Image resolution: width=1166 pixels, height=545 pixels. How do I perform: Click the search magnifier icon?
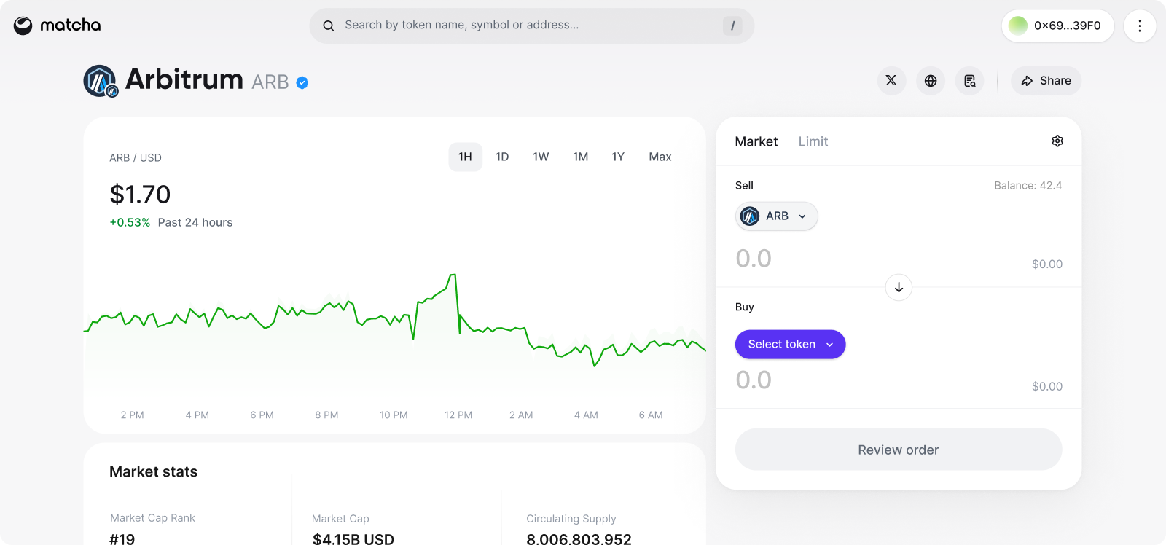pyautogui.click(x=329, y=26)
